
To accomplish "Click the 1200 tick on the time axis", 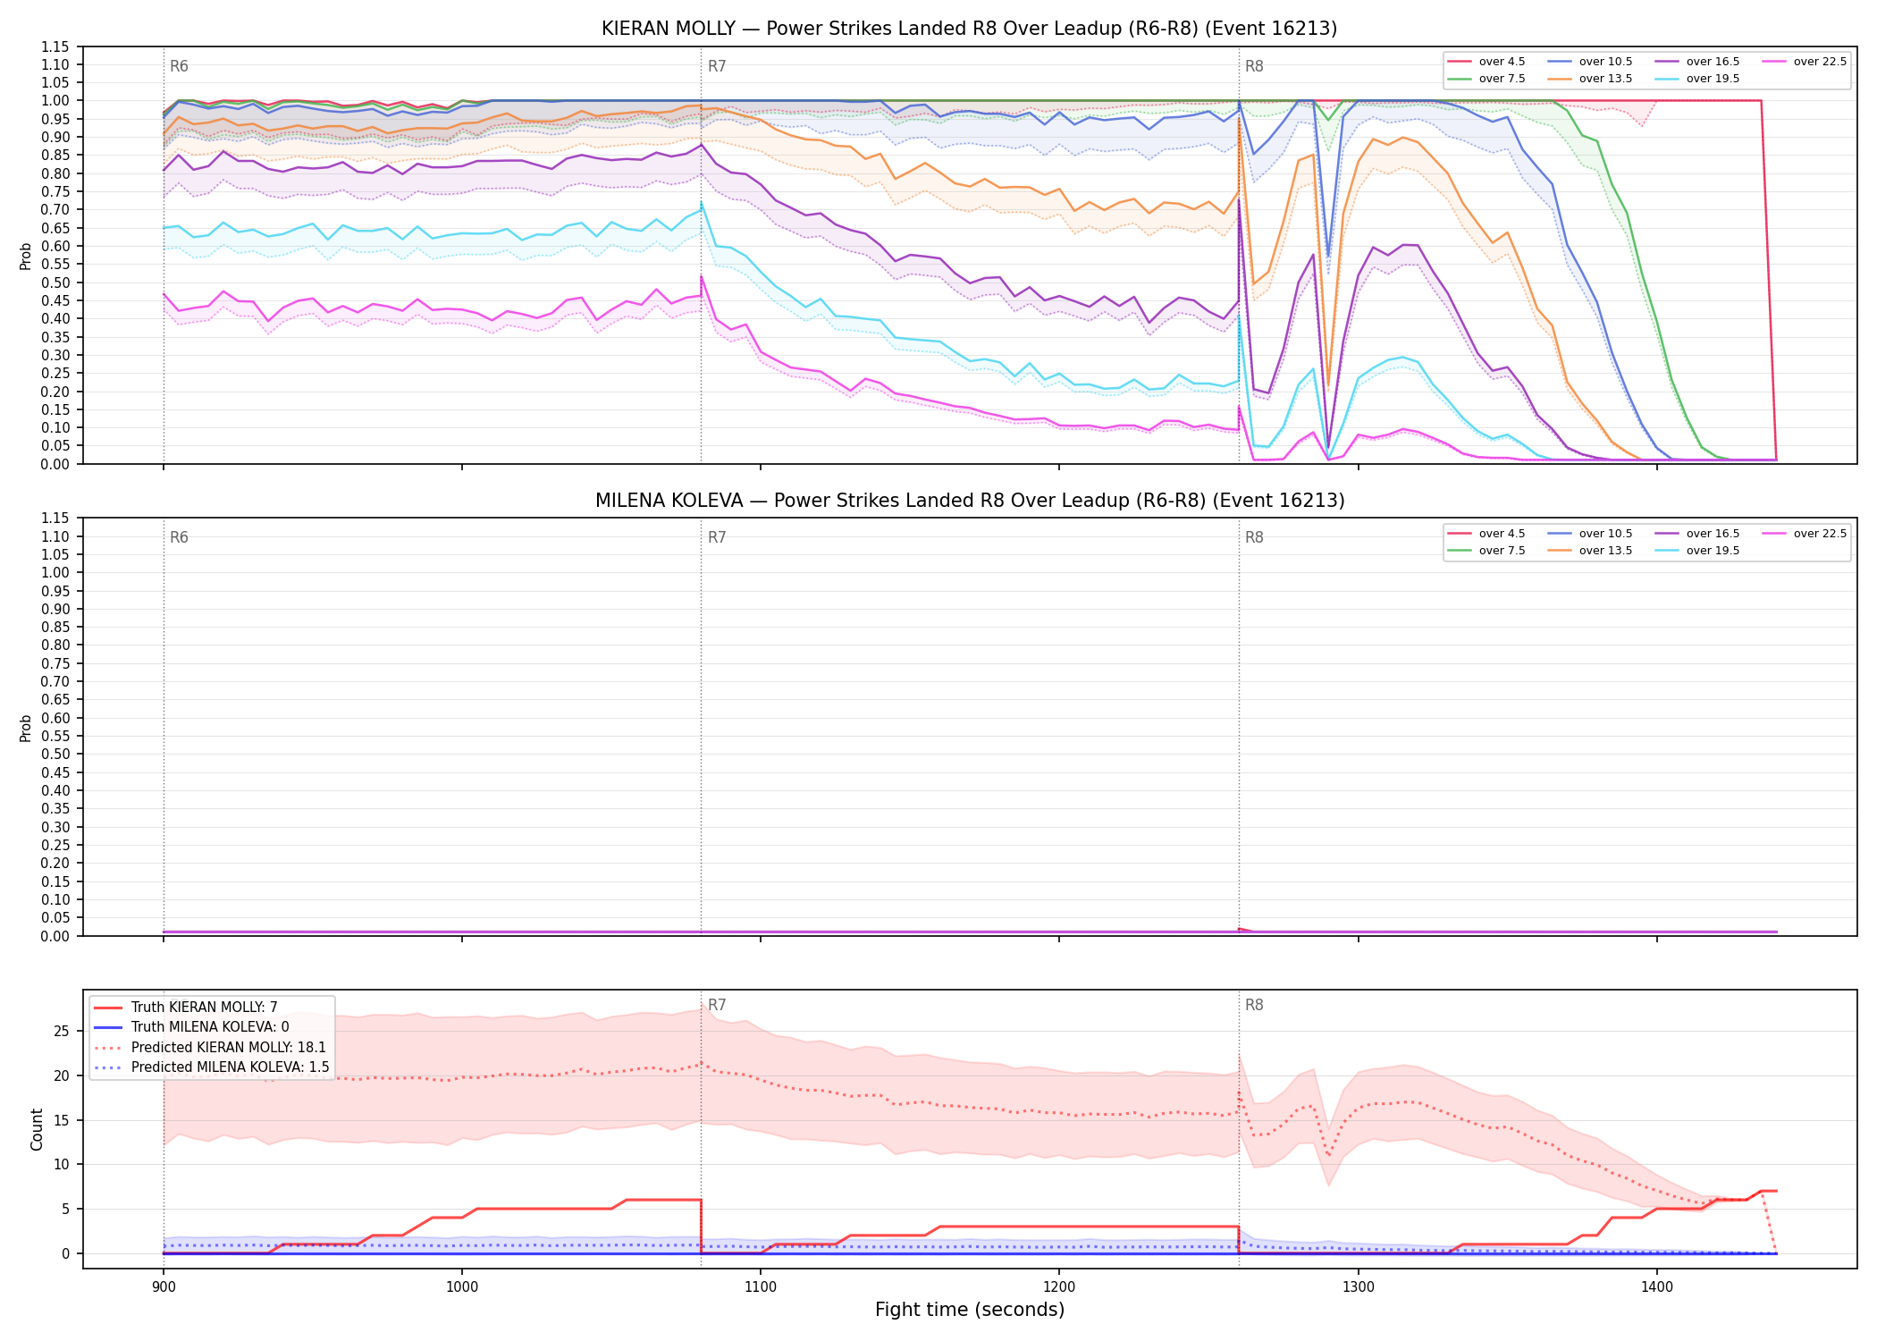I will pyautogui.click(x=1059, y=1286).
